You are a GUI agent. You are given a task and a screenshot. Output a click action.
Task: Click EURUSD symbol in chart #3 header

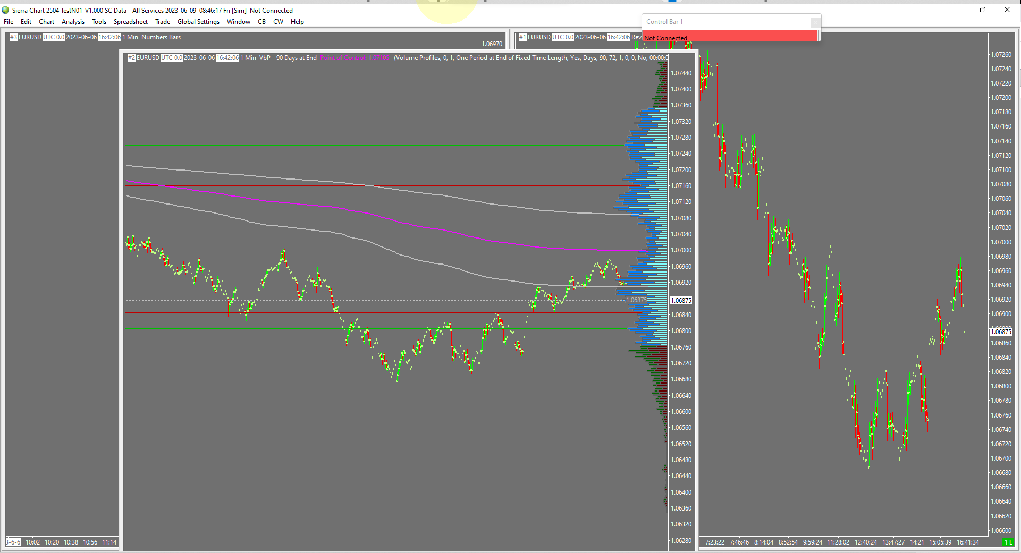(x=30, y=37)
